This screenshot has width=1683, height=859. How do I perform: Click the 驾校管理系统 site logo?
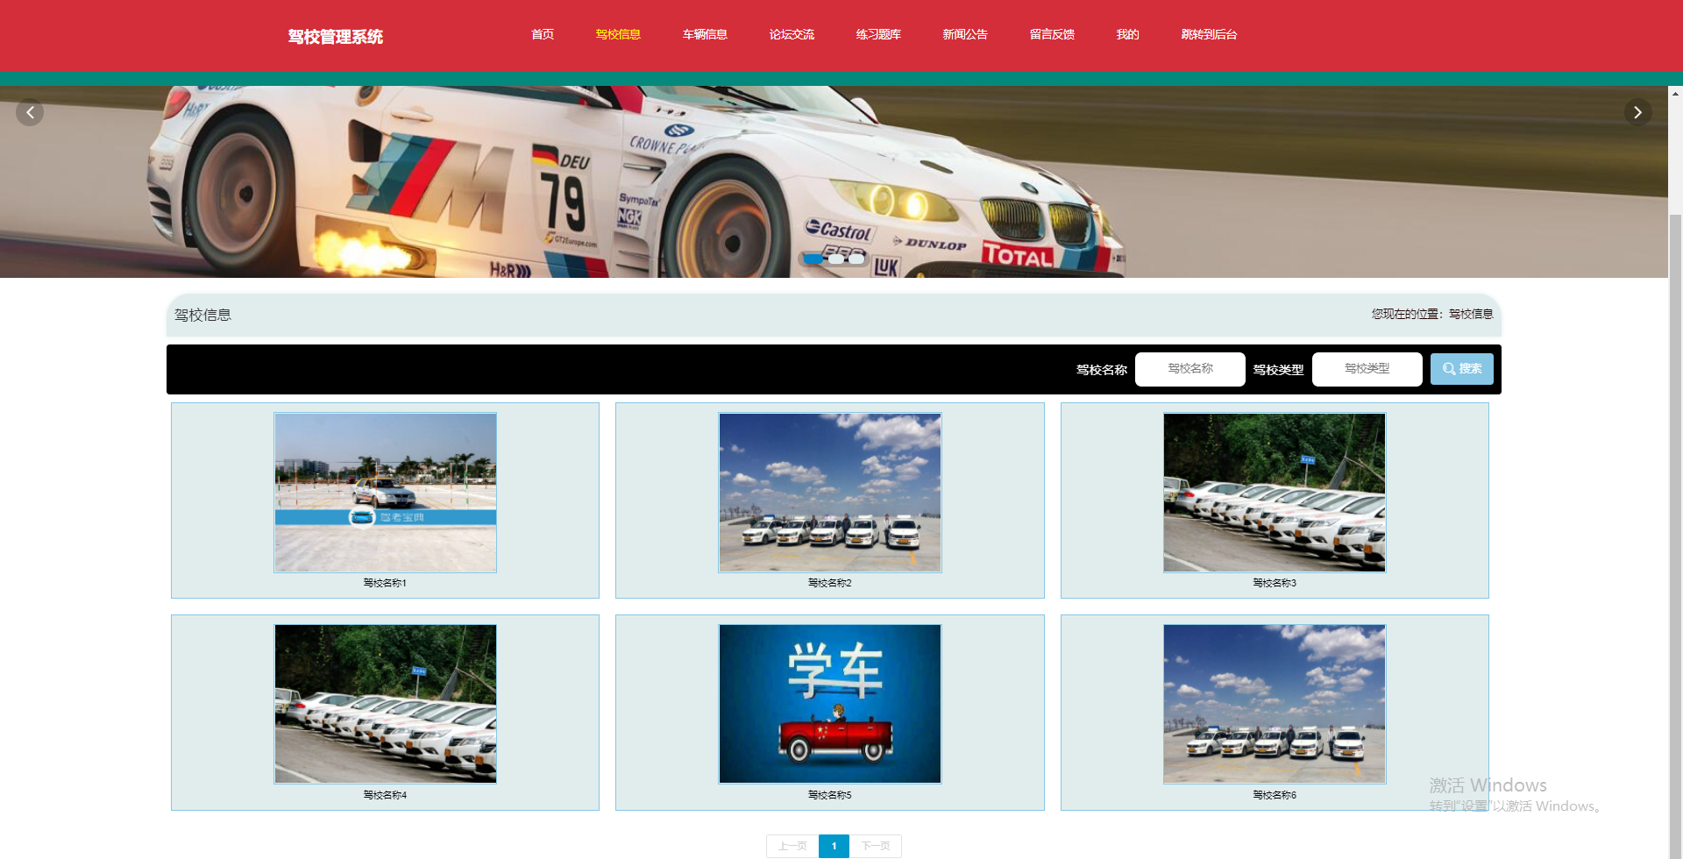[334, 36]
